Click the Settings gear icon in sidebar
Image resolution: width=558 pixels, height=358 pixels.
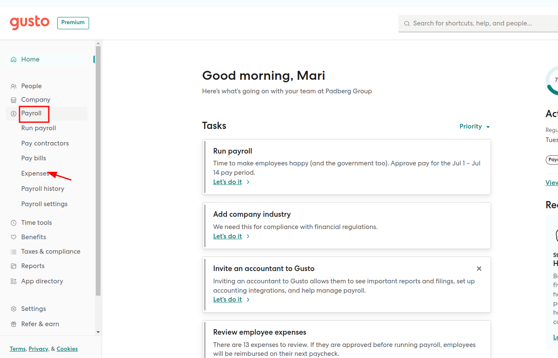point(14,309)
